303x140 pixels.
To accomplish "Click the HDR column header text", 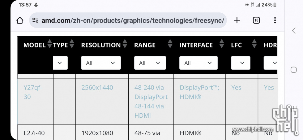I will [270, 45].
